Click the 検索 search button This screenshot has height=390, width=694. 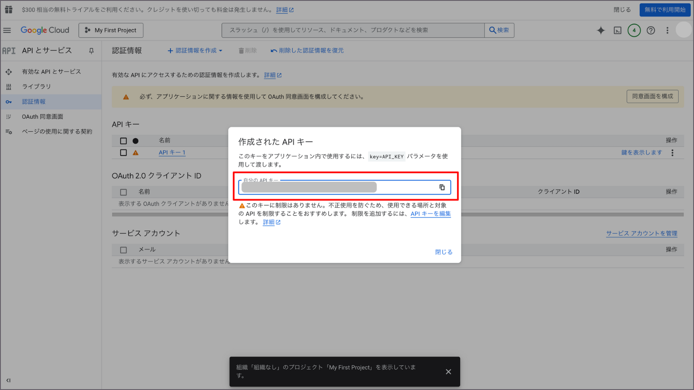click(x=499, y=30)
